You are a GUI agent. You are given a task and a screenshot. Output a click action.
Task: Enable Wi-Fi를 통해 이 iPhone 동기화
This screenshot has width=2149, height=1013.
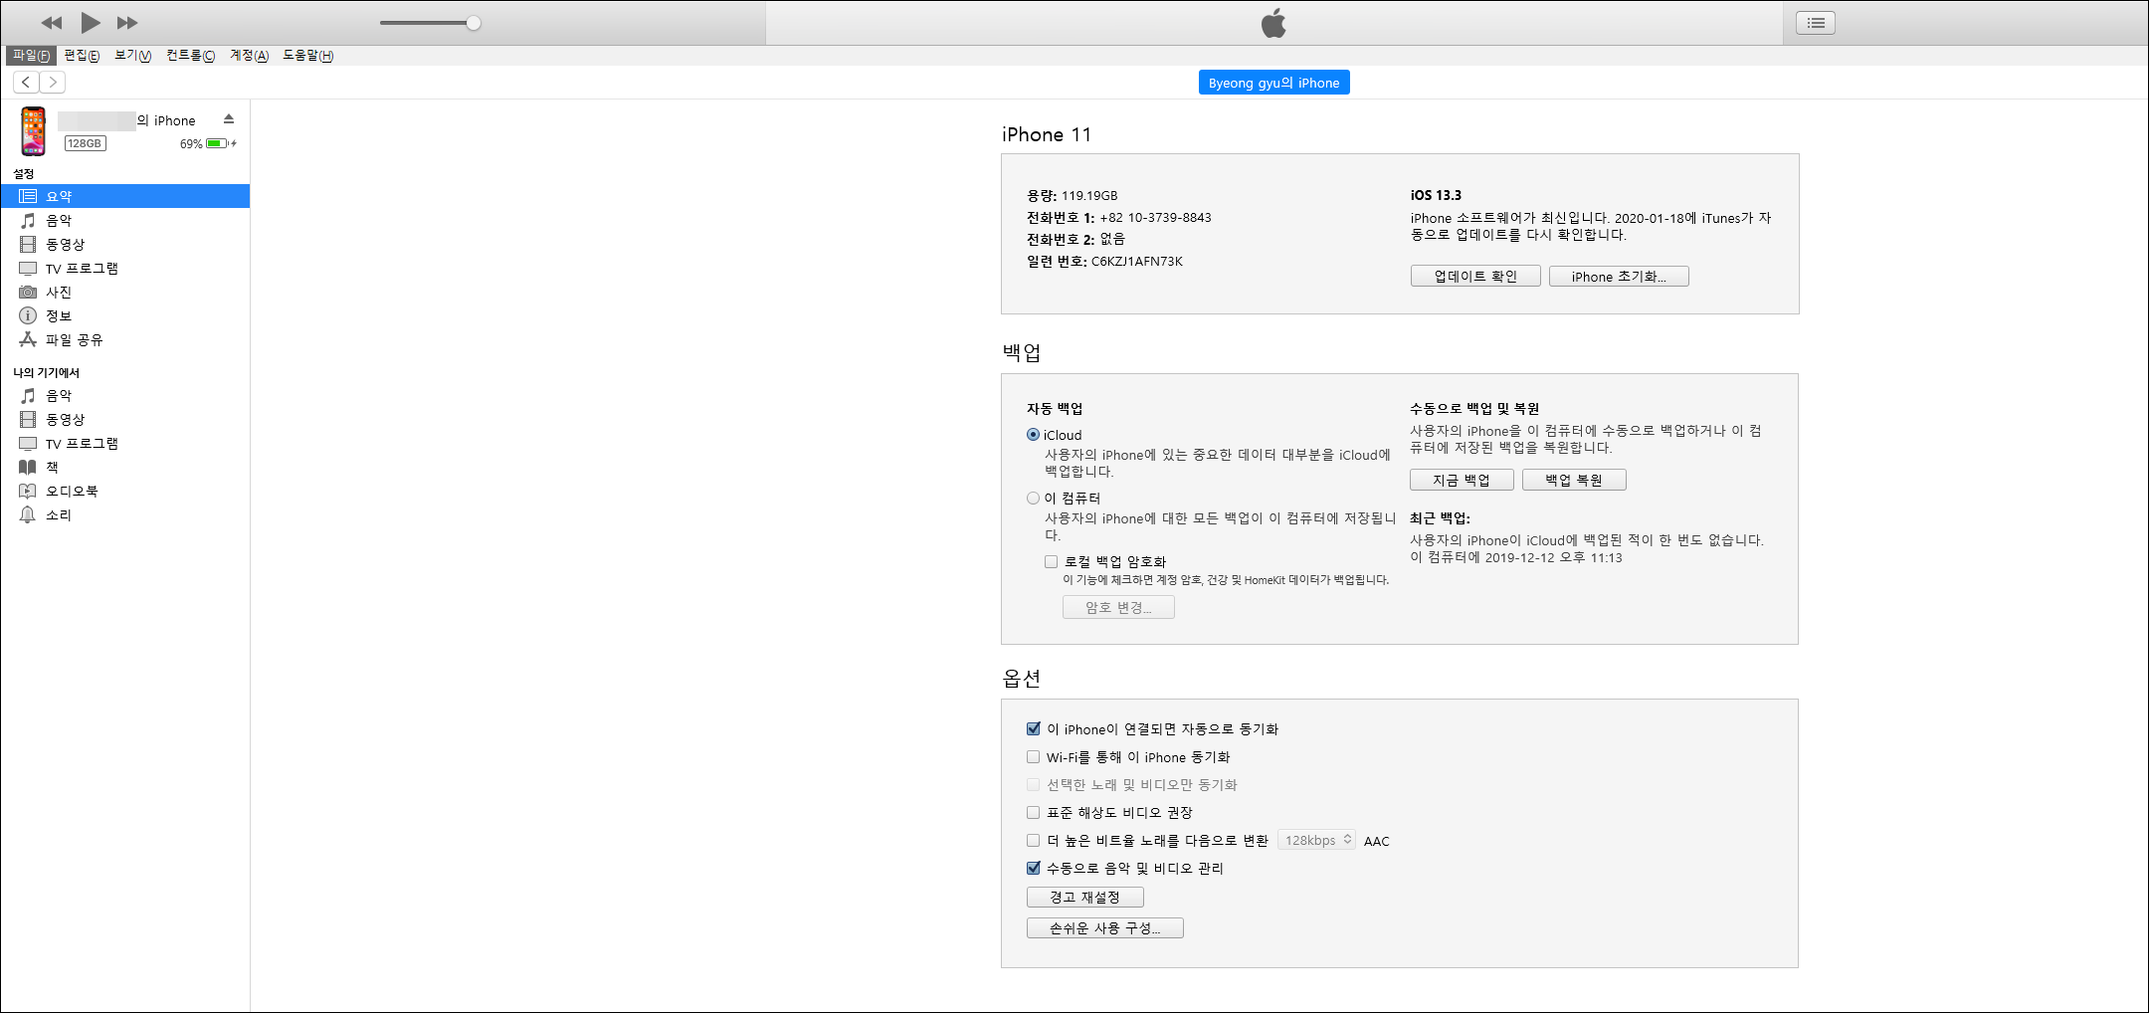point(1034,756)
